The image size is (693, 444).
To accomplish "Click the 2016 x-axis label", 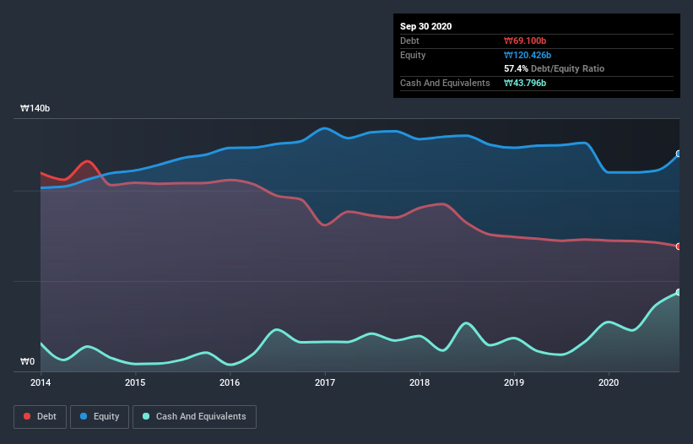I will click(x=230, y=382).
